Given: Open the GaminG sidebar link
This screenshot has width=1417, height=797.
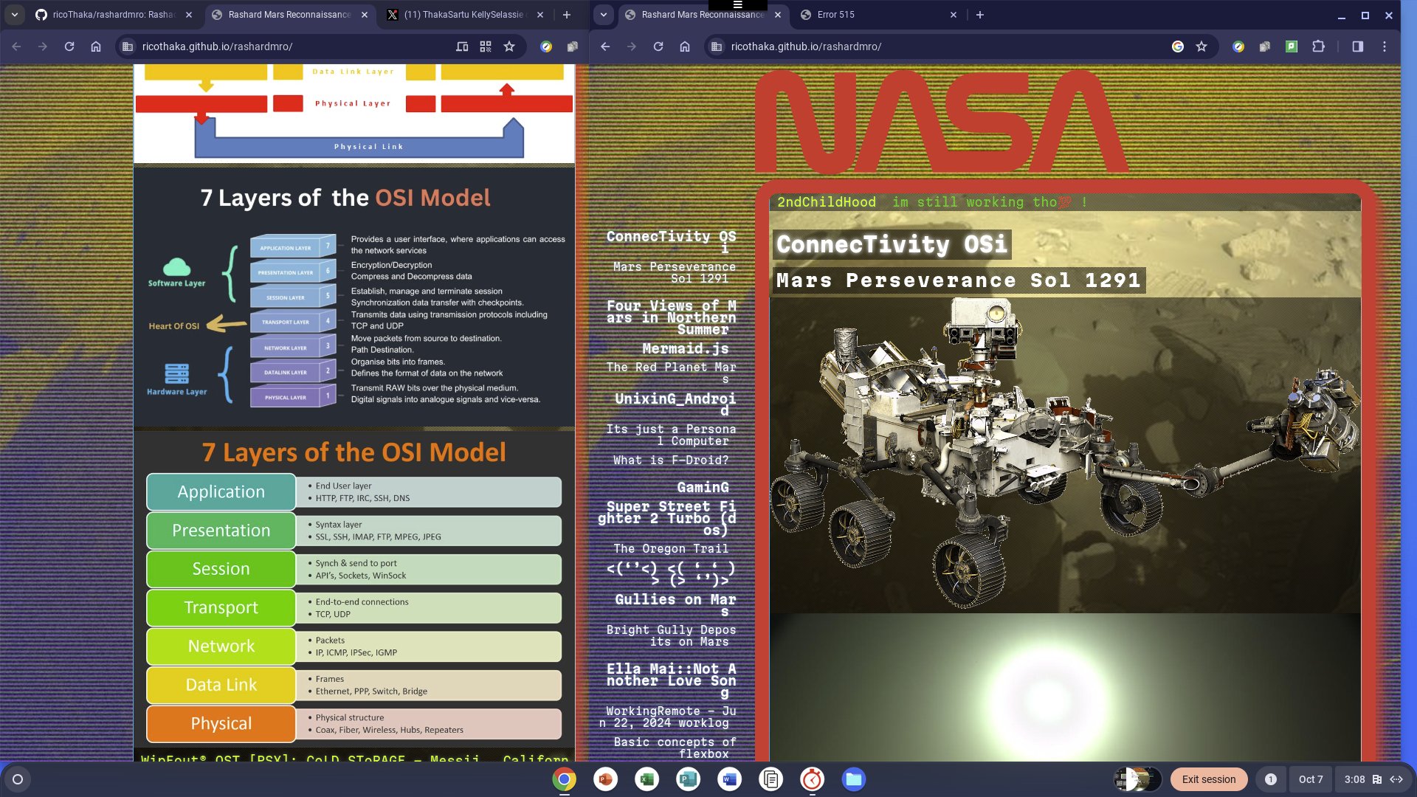Looking at the screenshot, I should pyautogui.click(x=703, y=487).
